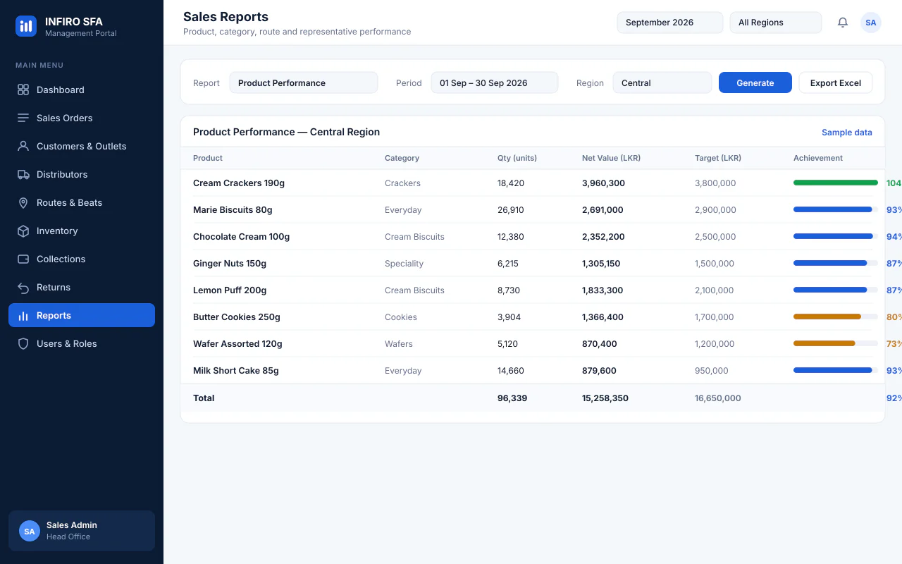Click the Sales Admin profile card
Screen dimensions: 902x564
82,531
